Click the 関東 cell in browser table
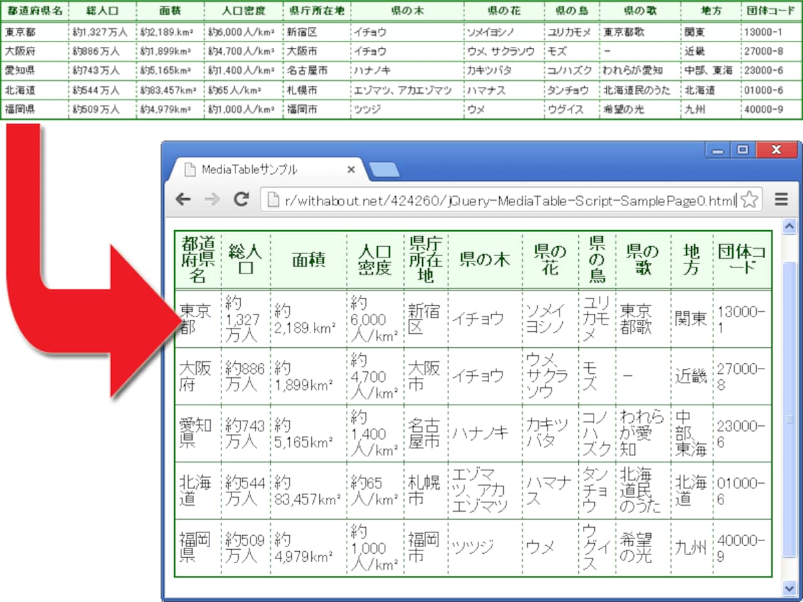The image size is (803, 602). click(x=691, y=319)
